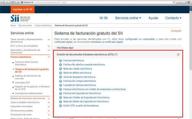Click Factura electrónica breadcrumb
This screenshot has height=119, width=192.
tap(43, 26)
